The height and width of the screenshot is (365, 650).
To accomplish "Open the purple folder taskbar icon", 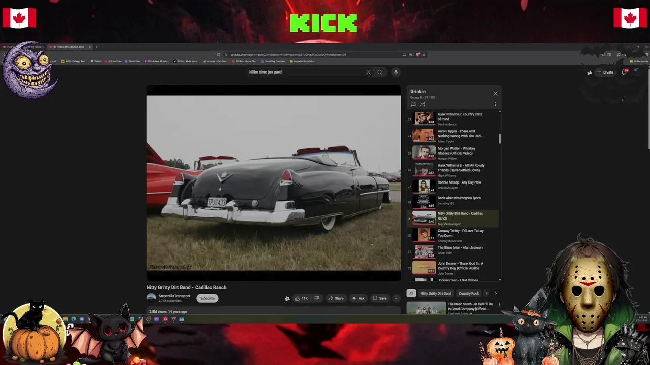I will (x=156, y=319).
